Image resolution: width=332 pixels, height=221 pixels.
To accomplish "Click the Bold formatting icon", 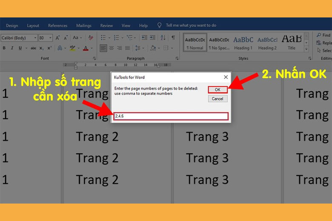I will (4, 48).
